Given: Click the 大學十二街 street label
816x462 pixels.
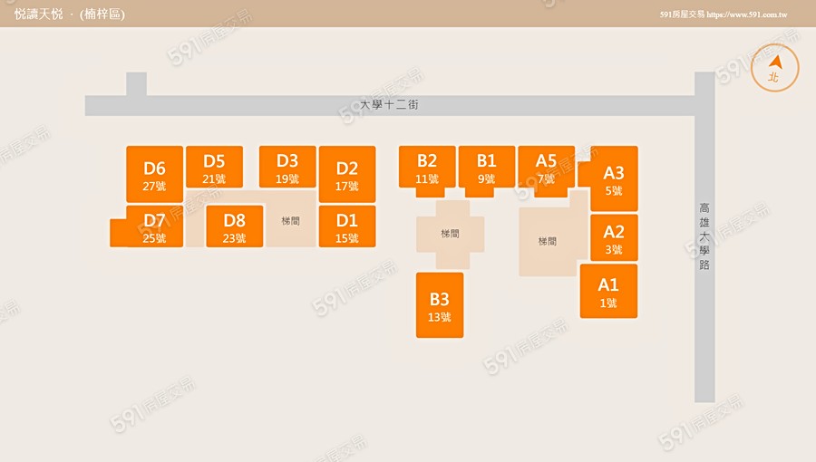Looking at the screenshot, I should (x=389, y=105).
